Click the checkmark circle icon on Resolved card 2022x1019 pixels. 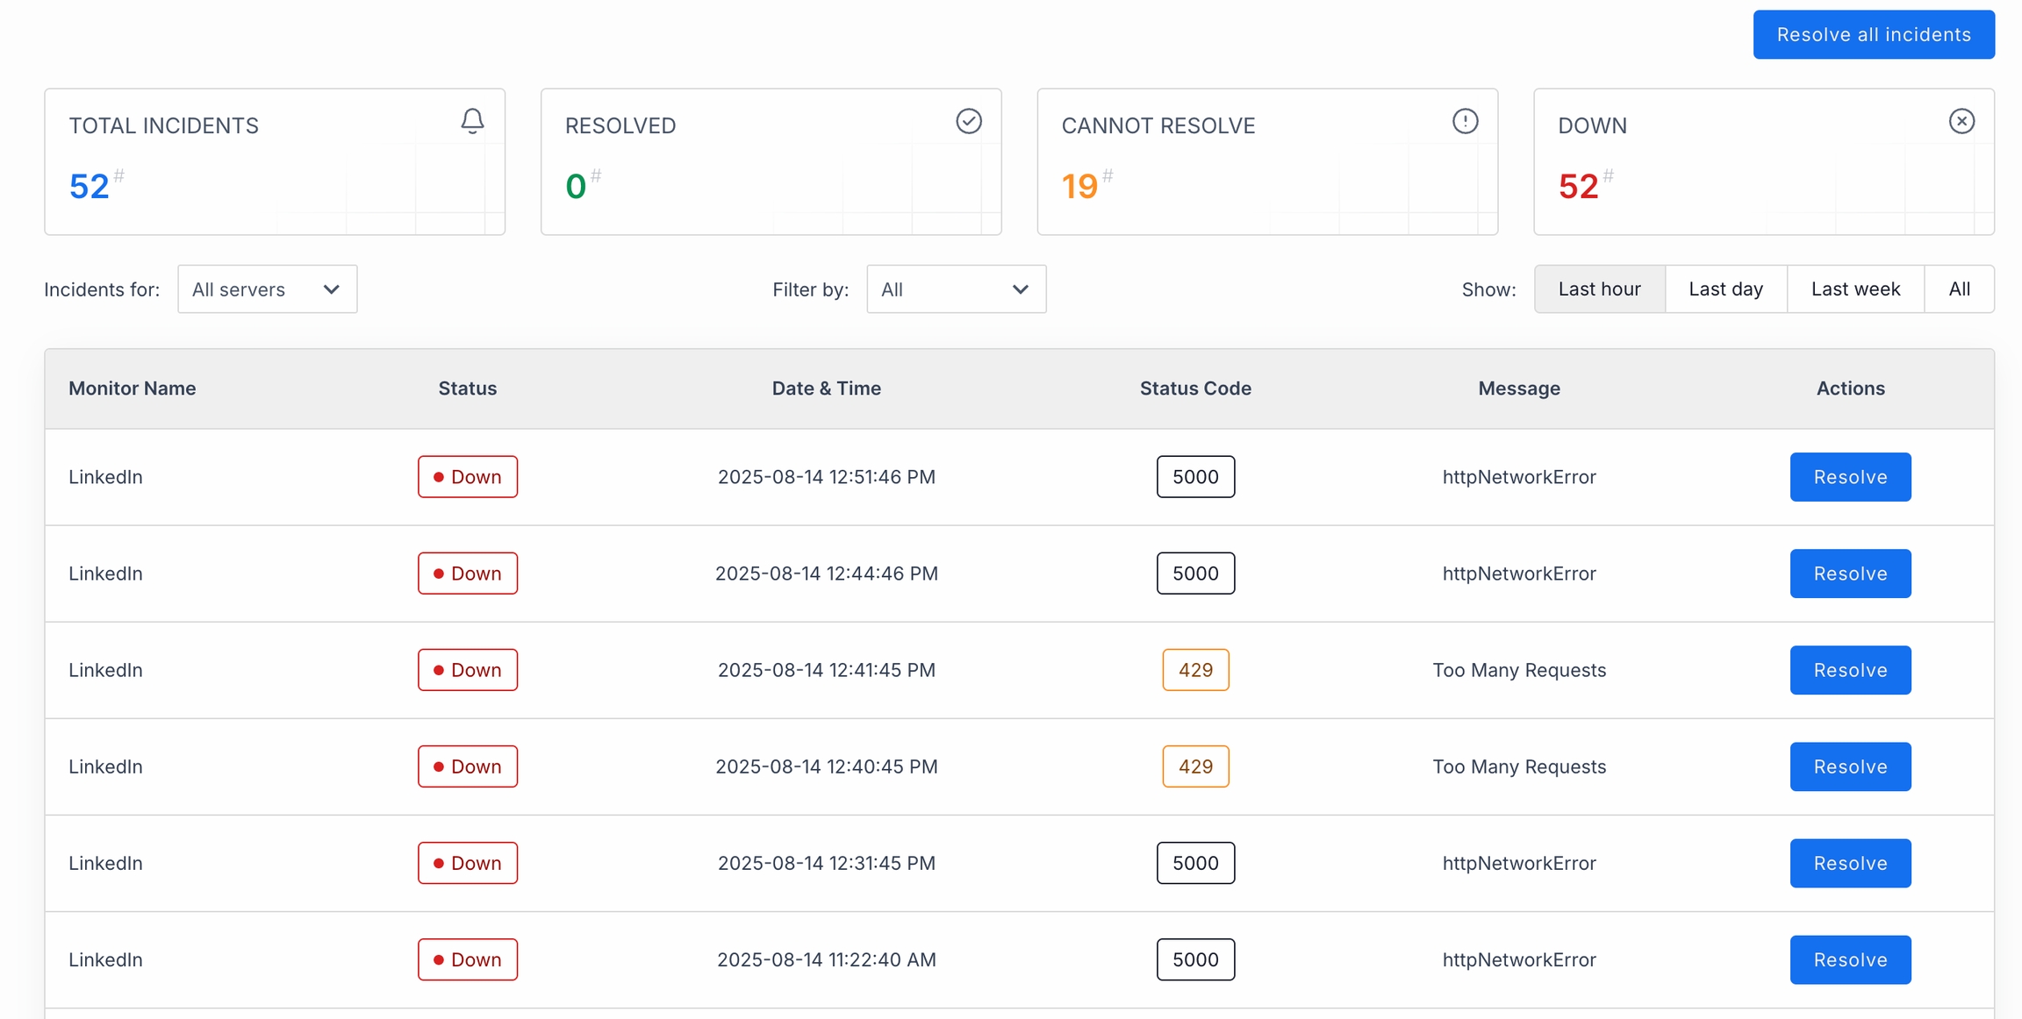(968, 121)
